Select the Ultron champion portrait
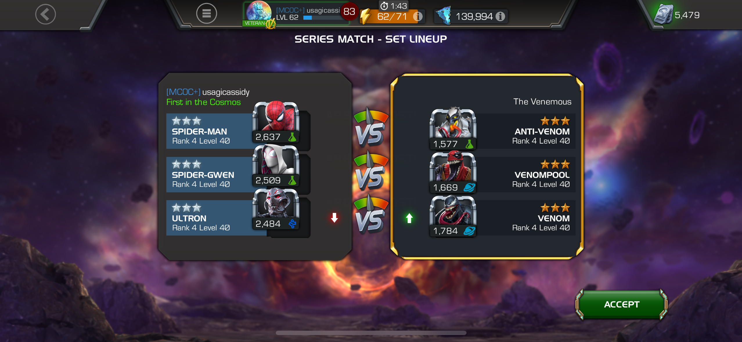Screen dimensions: 742x342 276,209
